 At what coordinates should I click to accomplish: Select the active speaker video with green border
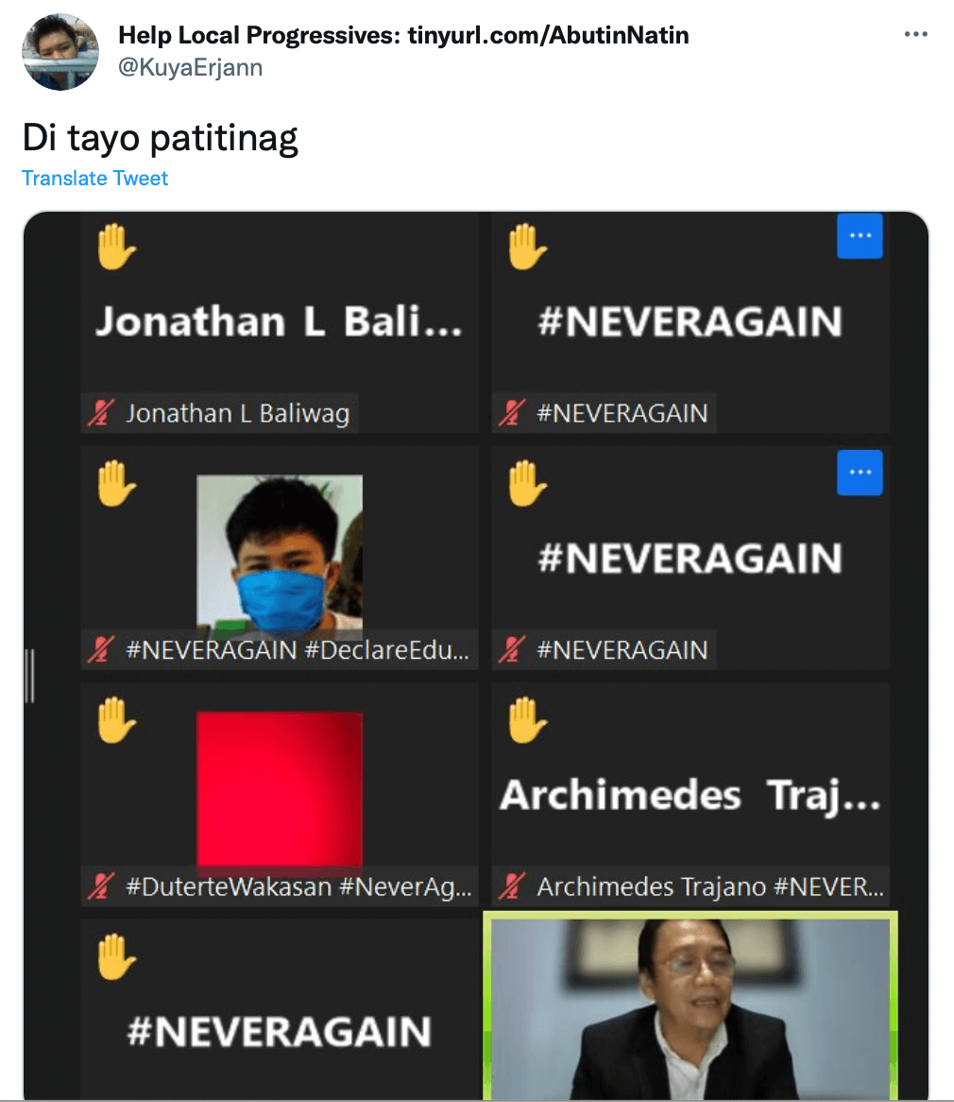[x=690, y=1007]
